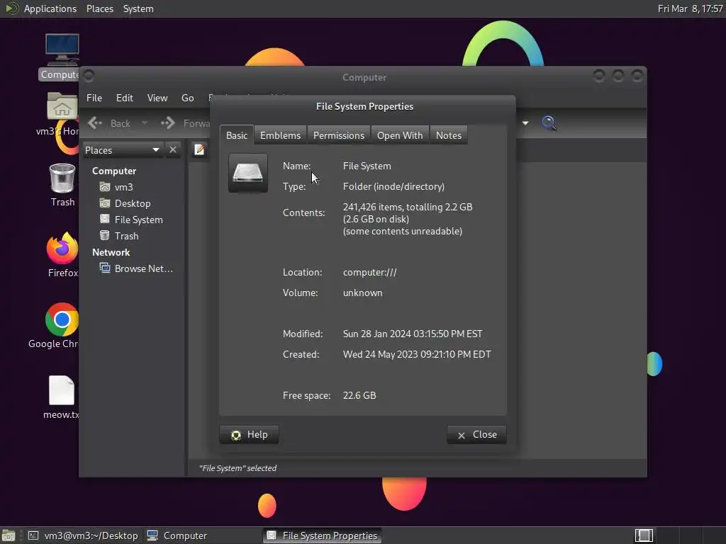Open the System menu in top panel

coord(138,8)
